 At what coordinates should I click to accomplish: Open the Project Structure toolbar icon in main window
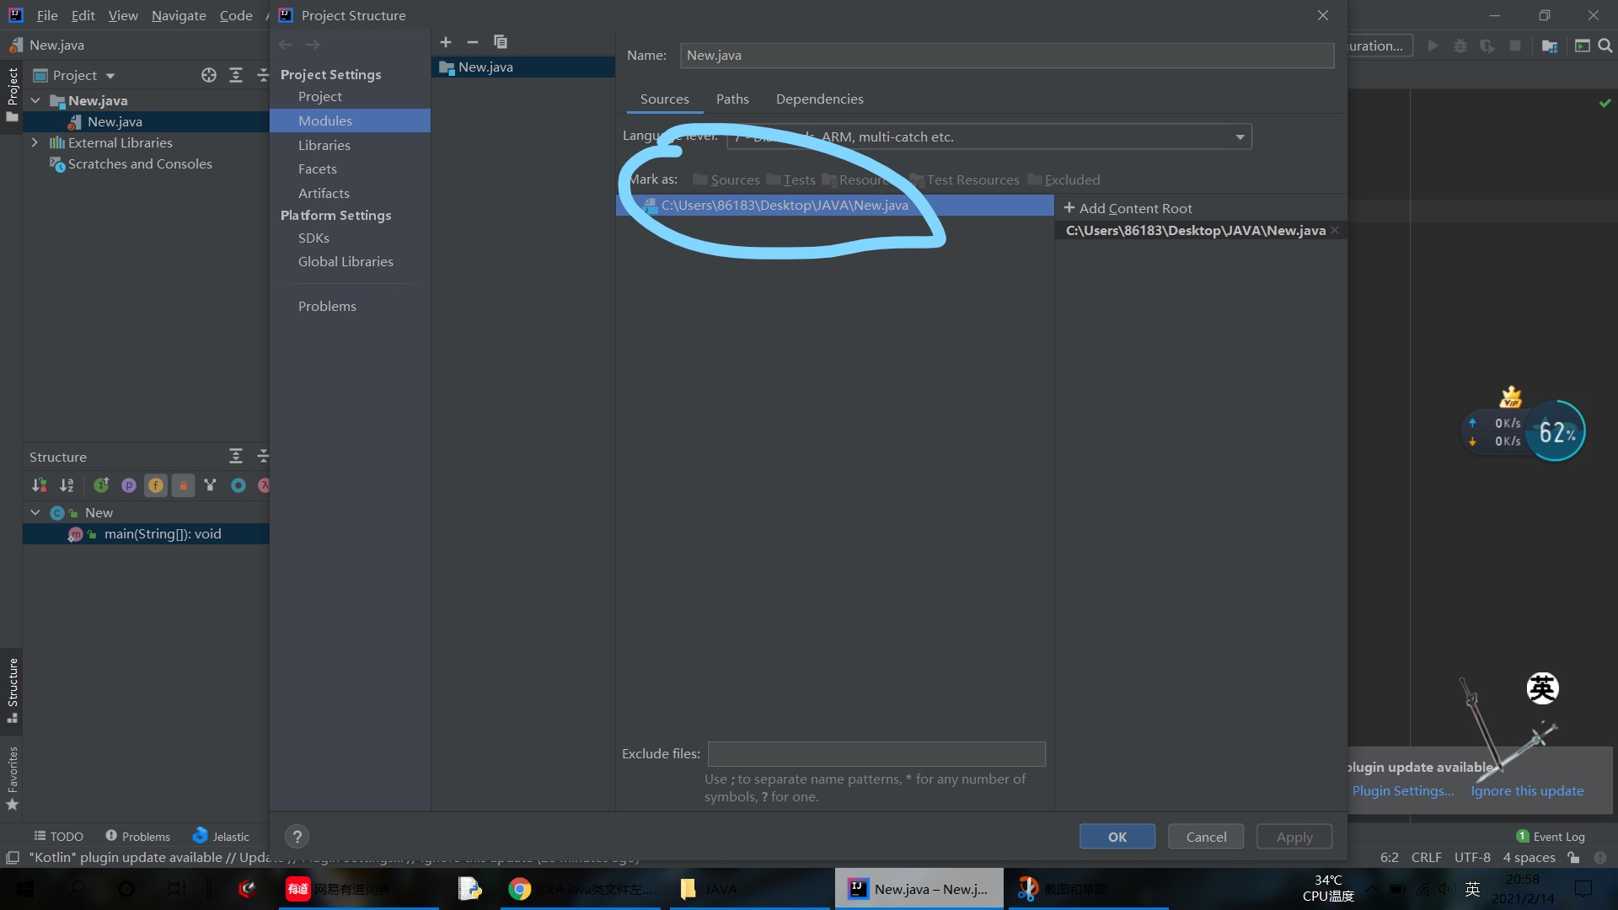click(x=1549, y=45)
